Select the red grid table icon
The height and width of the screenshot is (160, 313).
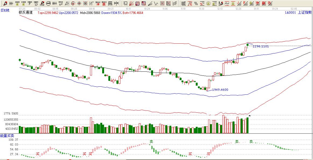(x=162, y=3)
